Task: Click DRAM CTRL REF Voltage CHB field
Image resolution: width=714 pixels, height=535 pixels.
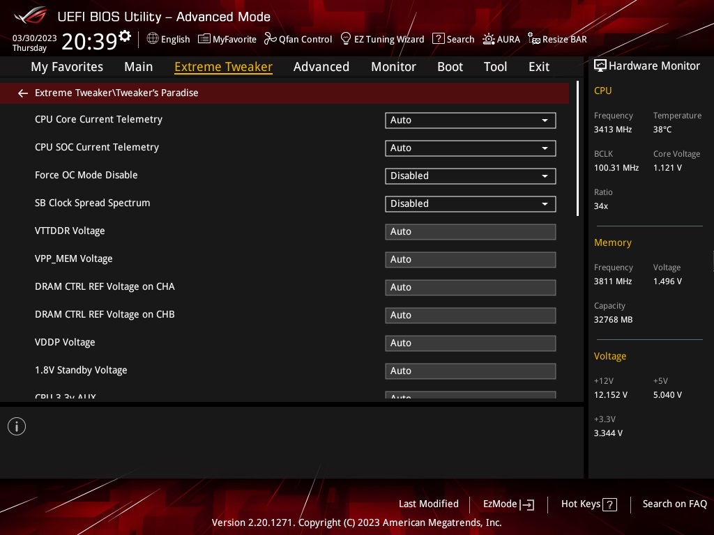Action: [x=471, y=315]
